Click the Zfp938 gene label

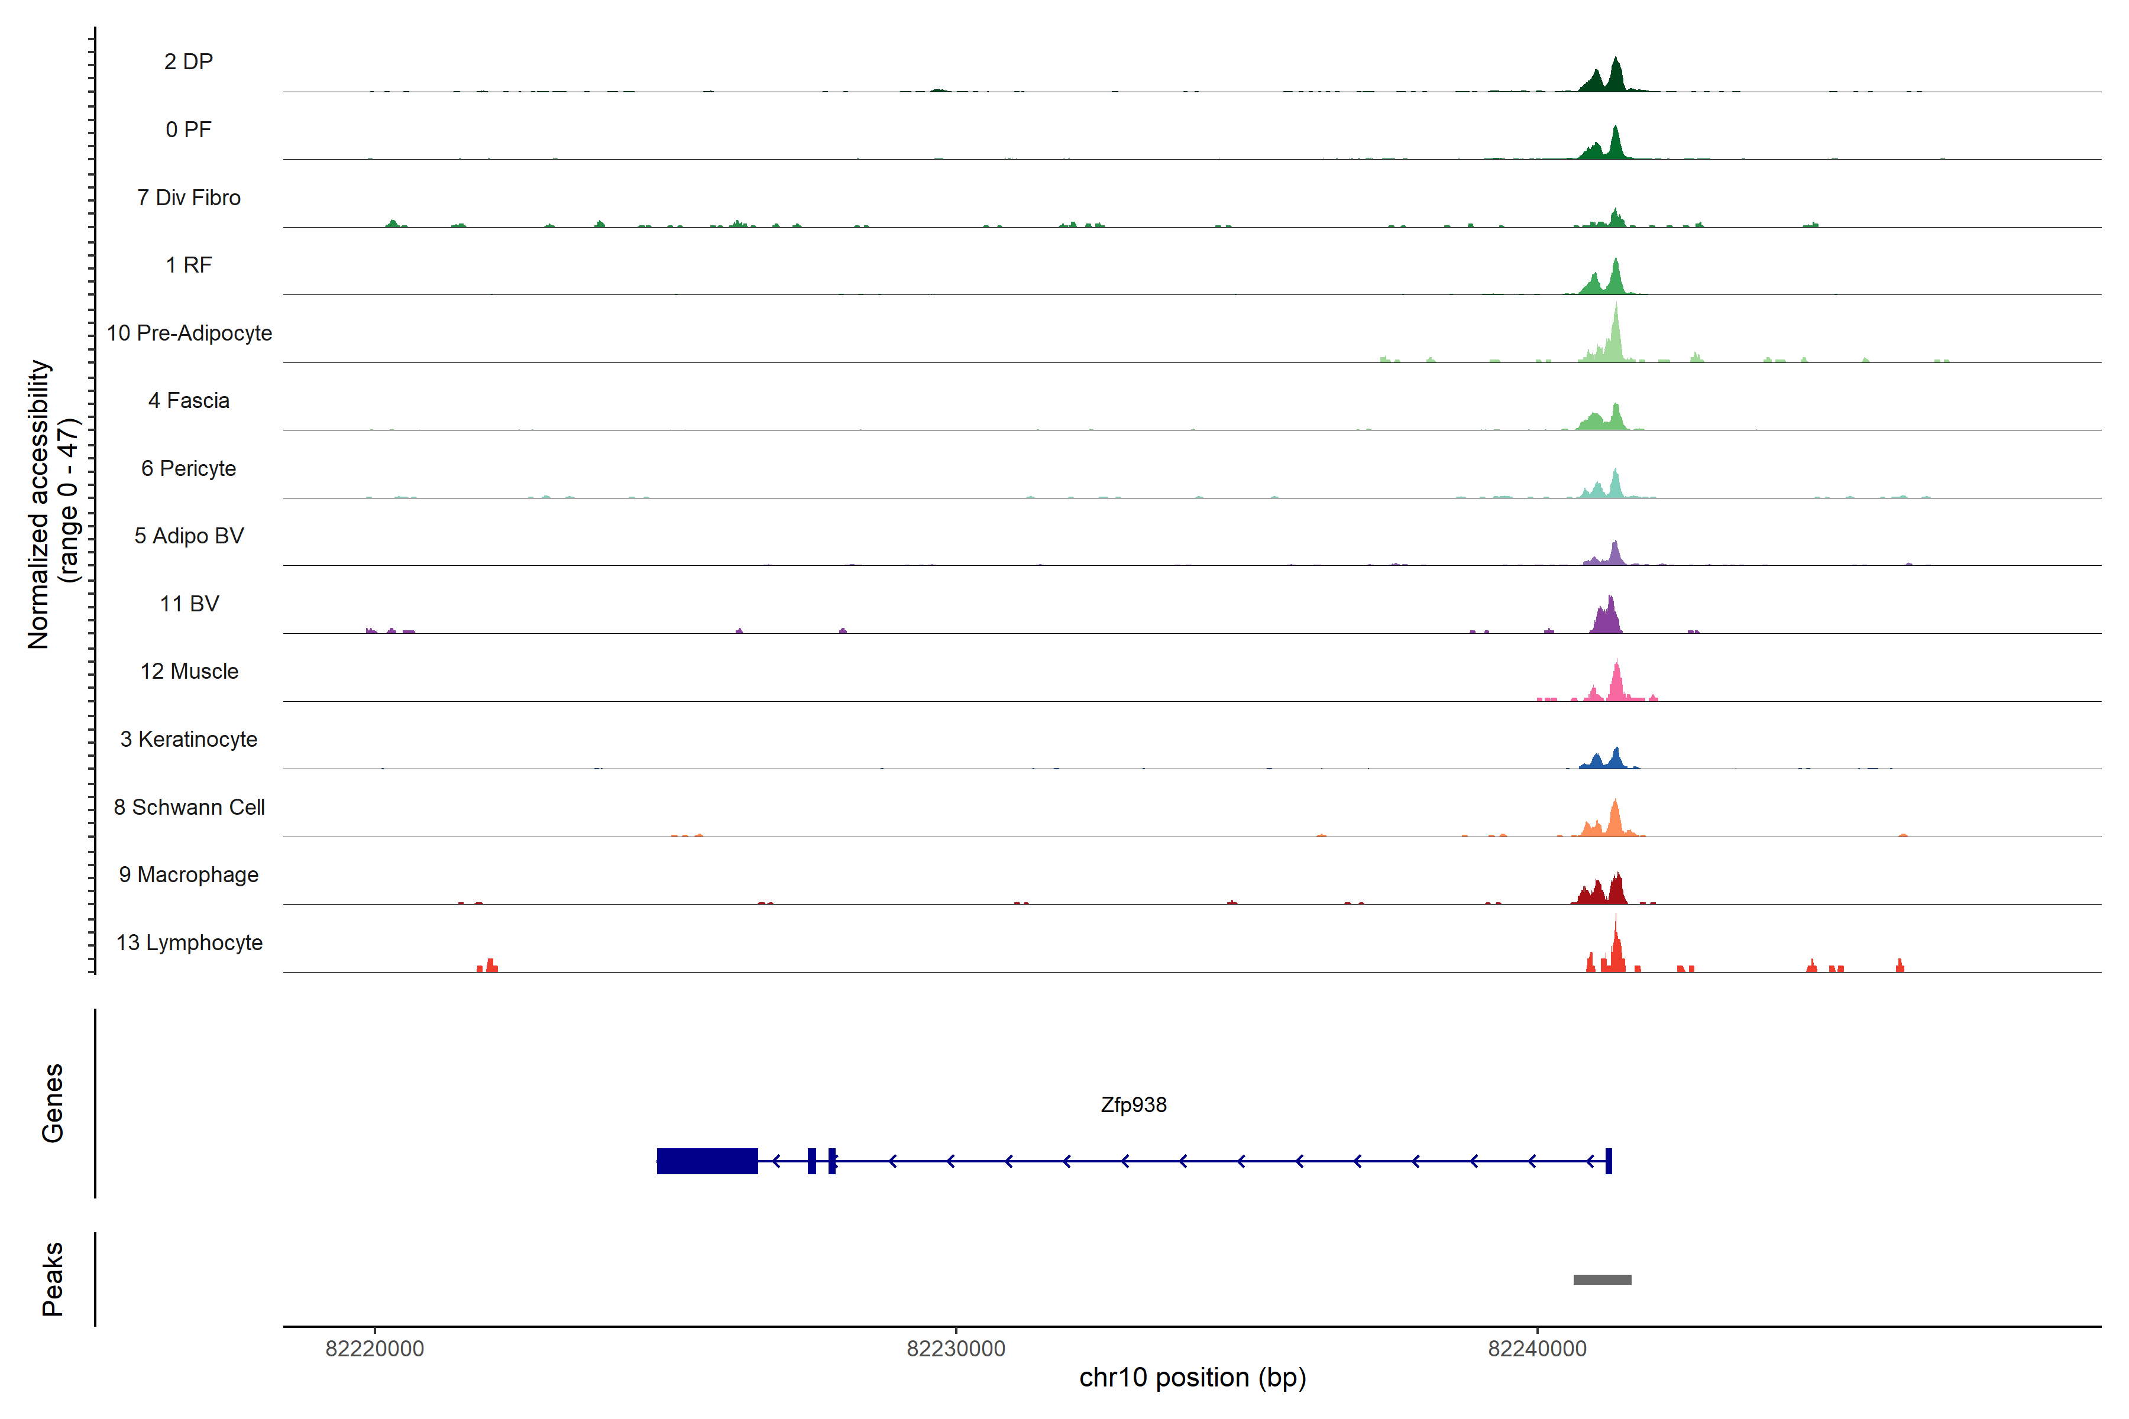(x=1133, y=1105)
